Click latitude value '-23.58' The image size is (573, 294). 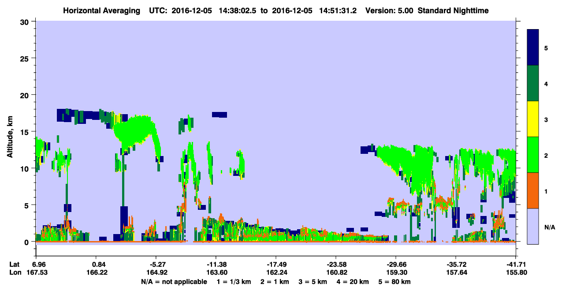click(x=335, y=264)
